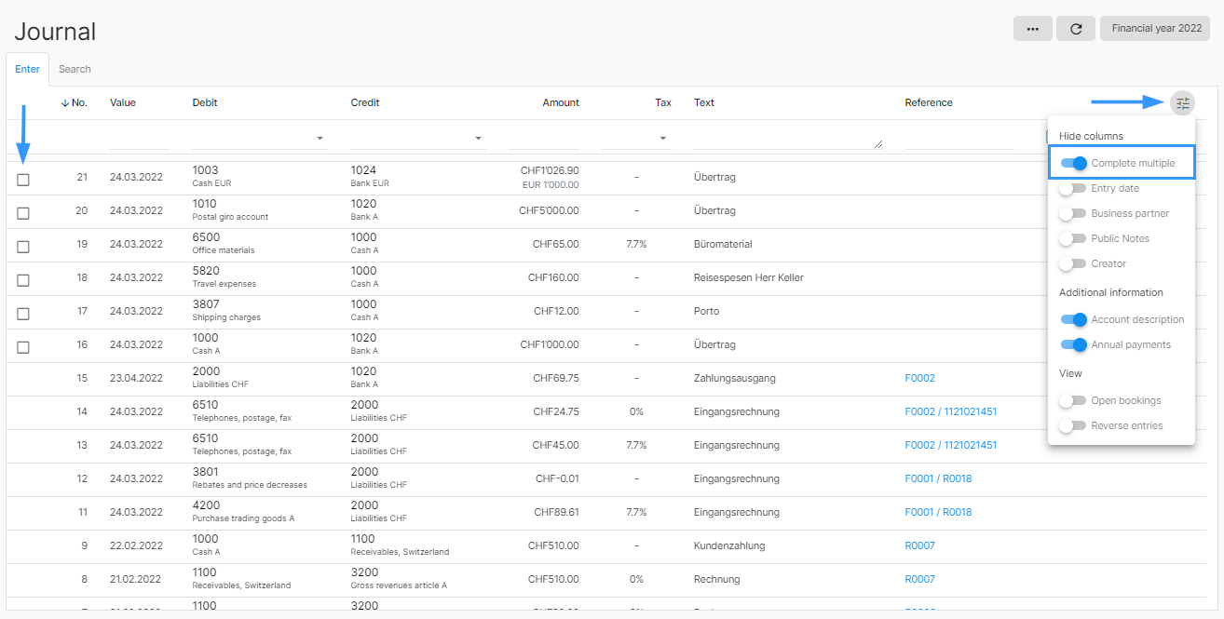Toggle the Public Notes switch

[1074, 238]
